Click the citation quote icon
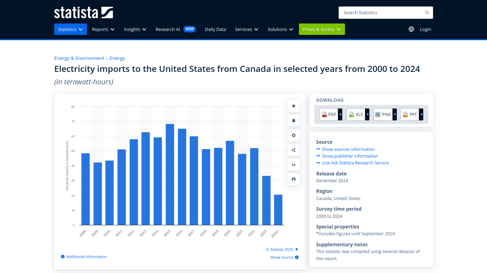The width and height of the screenshot is (487, 273). click(294, 164)
